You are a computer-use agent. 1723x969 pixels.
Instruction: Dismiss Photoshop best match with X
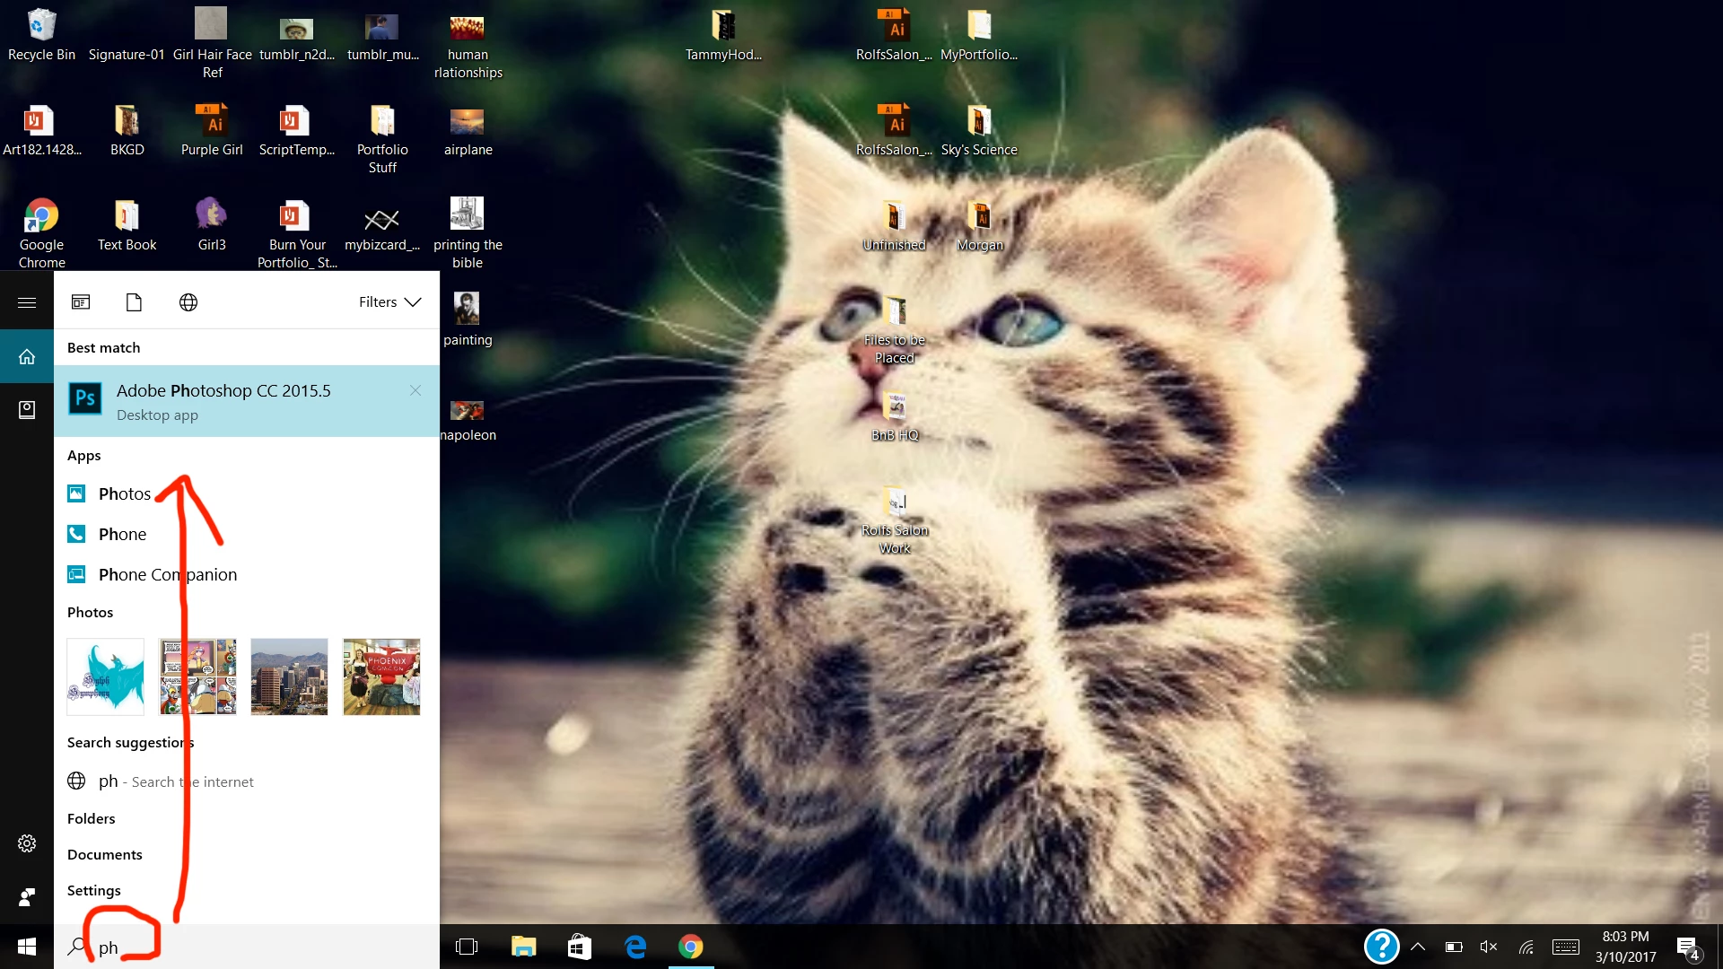pos(415,390)
